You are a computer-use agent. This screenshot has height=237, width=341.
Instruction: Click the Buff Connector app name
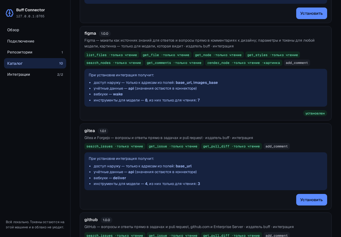tap(30, 10)
